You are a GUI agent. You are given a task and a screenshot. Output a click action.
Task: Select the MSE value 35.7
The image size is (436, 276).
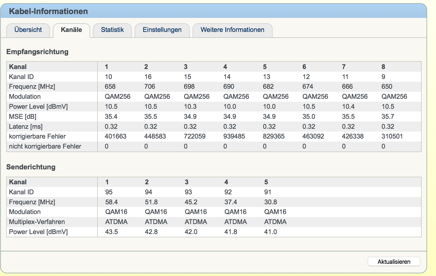388,117
